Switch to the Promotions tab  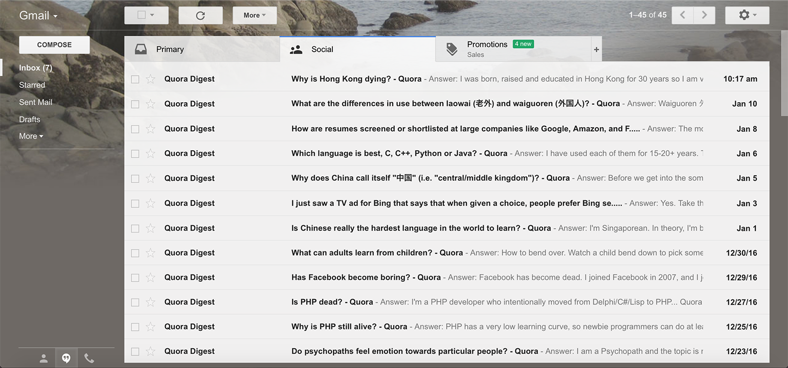click(x=487, y=49)
